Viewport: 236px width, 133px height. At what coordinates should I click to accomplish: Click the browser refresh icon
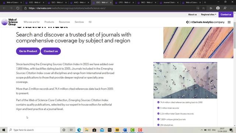(x=18, y=8)
